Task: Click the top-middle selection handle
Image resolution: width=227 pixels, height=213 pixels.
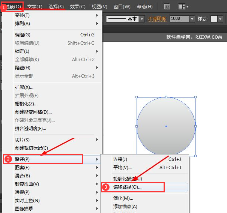Action: pos(166,97)
